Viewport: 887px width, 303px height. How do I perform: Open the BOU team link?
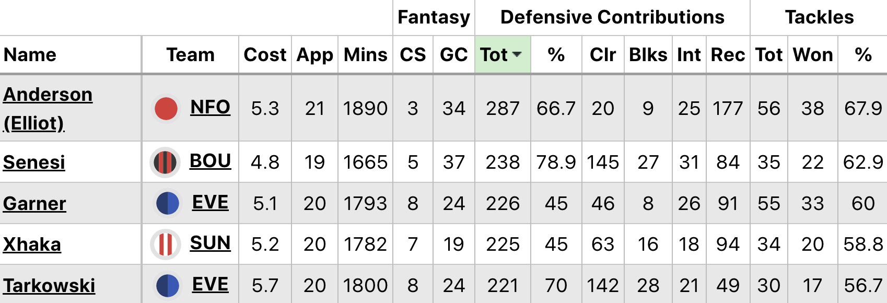pyautogui.click(x=210, y=161)
